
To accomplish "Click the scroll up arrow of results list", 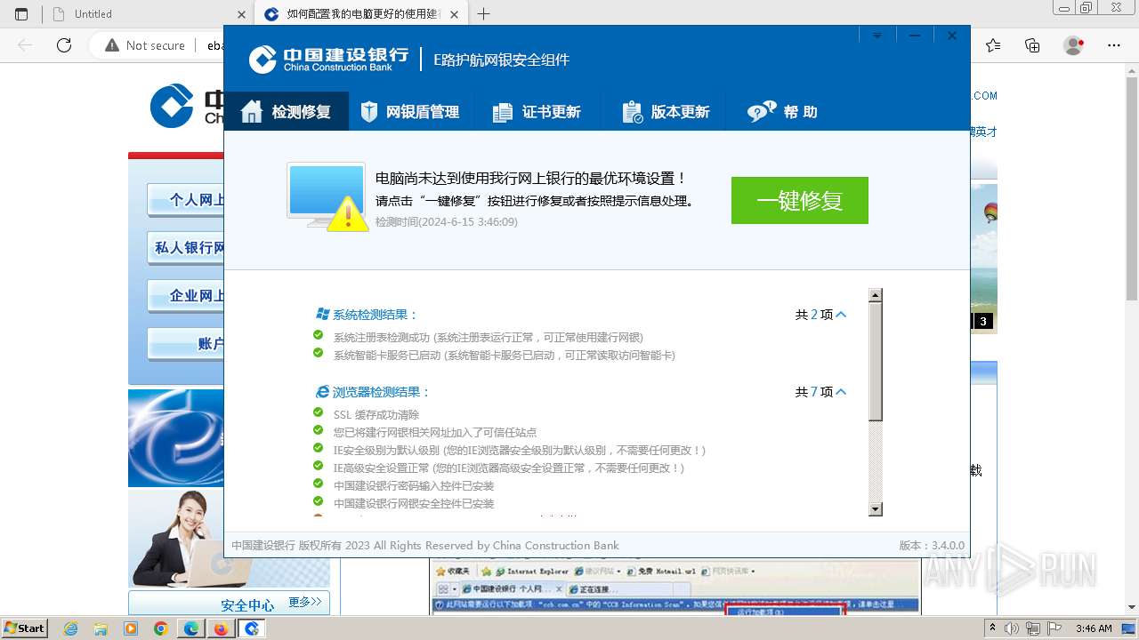I will (x=875, y=295).
